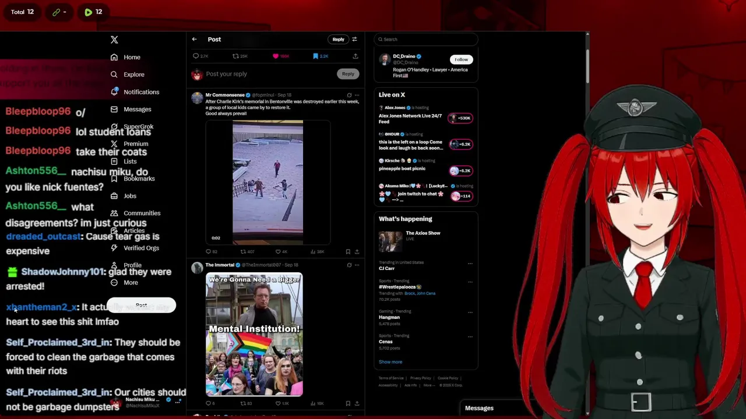The image size is (746, 419).
Task: Open Notifications bell in sidebar
Action: pos(114,91)
